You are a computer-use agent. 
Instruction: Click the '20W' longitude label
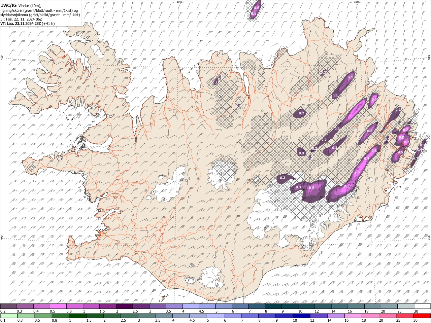click(179, 2)
